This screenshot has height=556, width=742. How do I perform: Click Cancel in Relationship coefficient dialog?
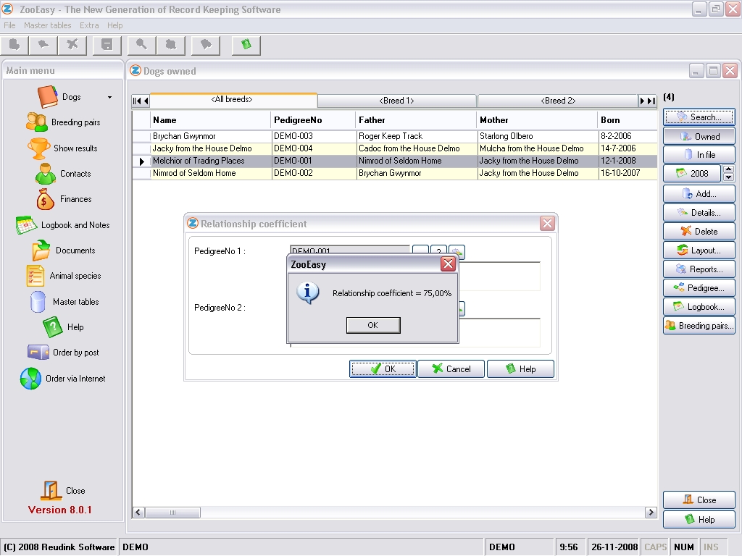pyautogui.click(x=451, y=369)
